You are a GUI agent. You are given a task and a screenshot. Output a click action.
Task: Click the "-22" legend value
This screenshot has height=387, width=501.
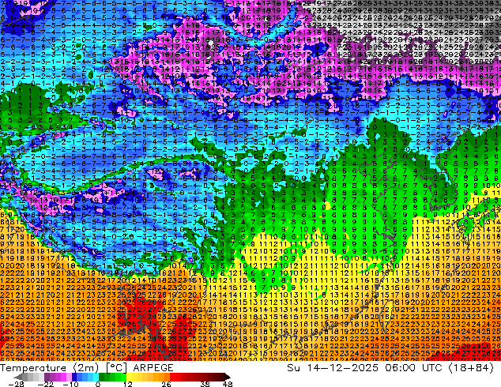tap(45, 384)
